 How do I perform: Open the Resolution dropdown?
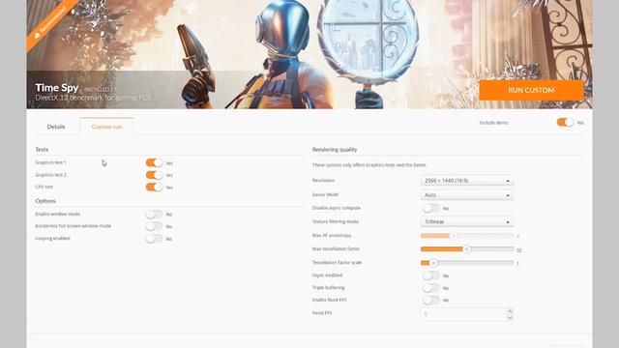click(467, 181)
